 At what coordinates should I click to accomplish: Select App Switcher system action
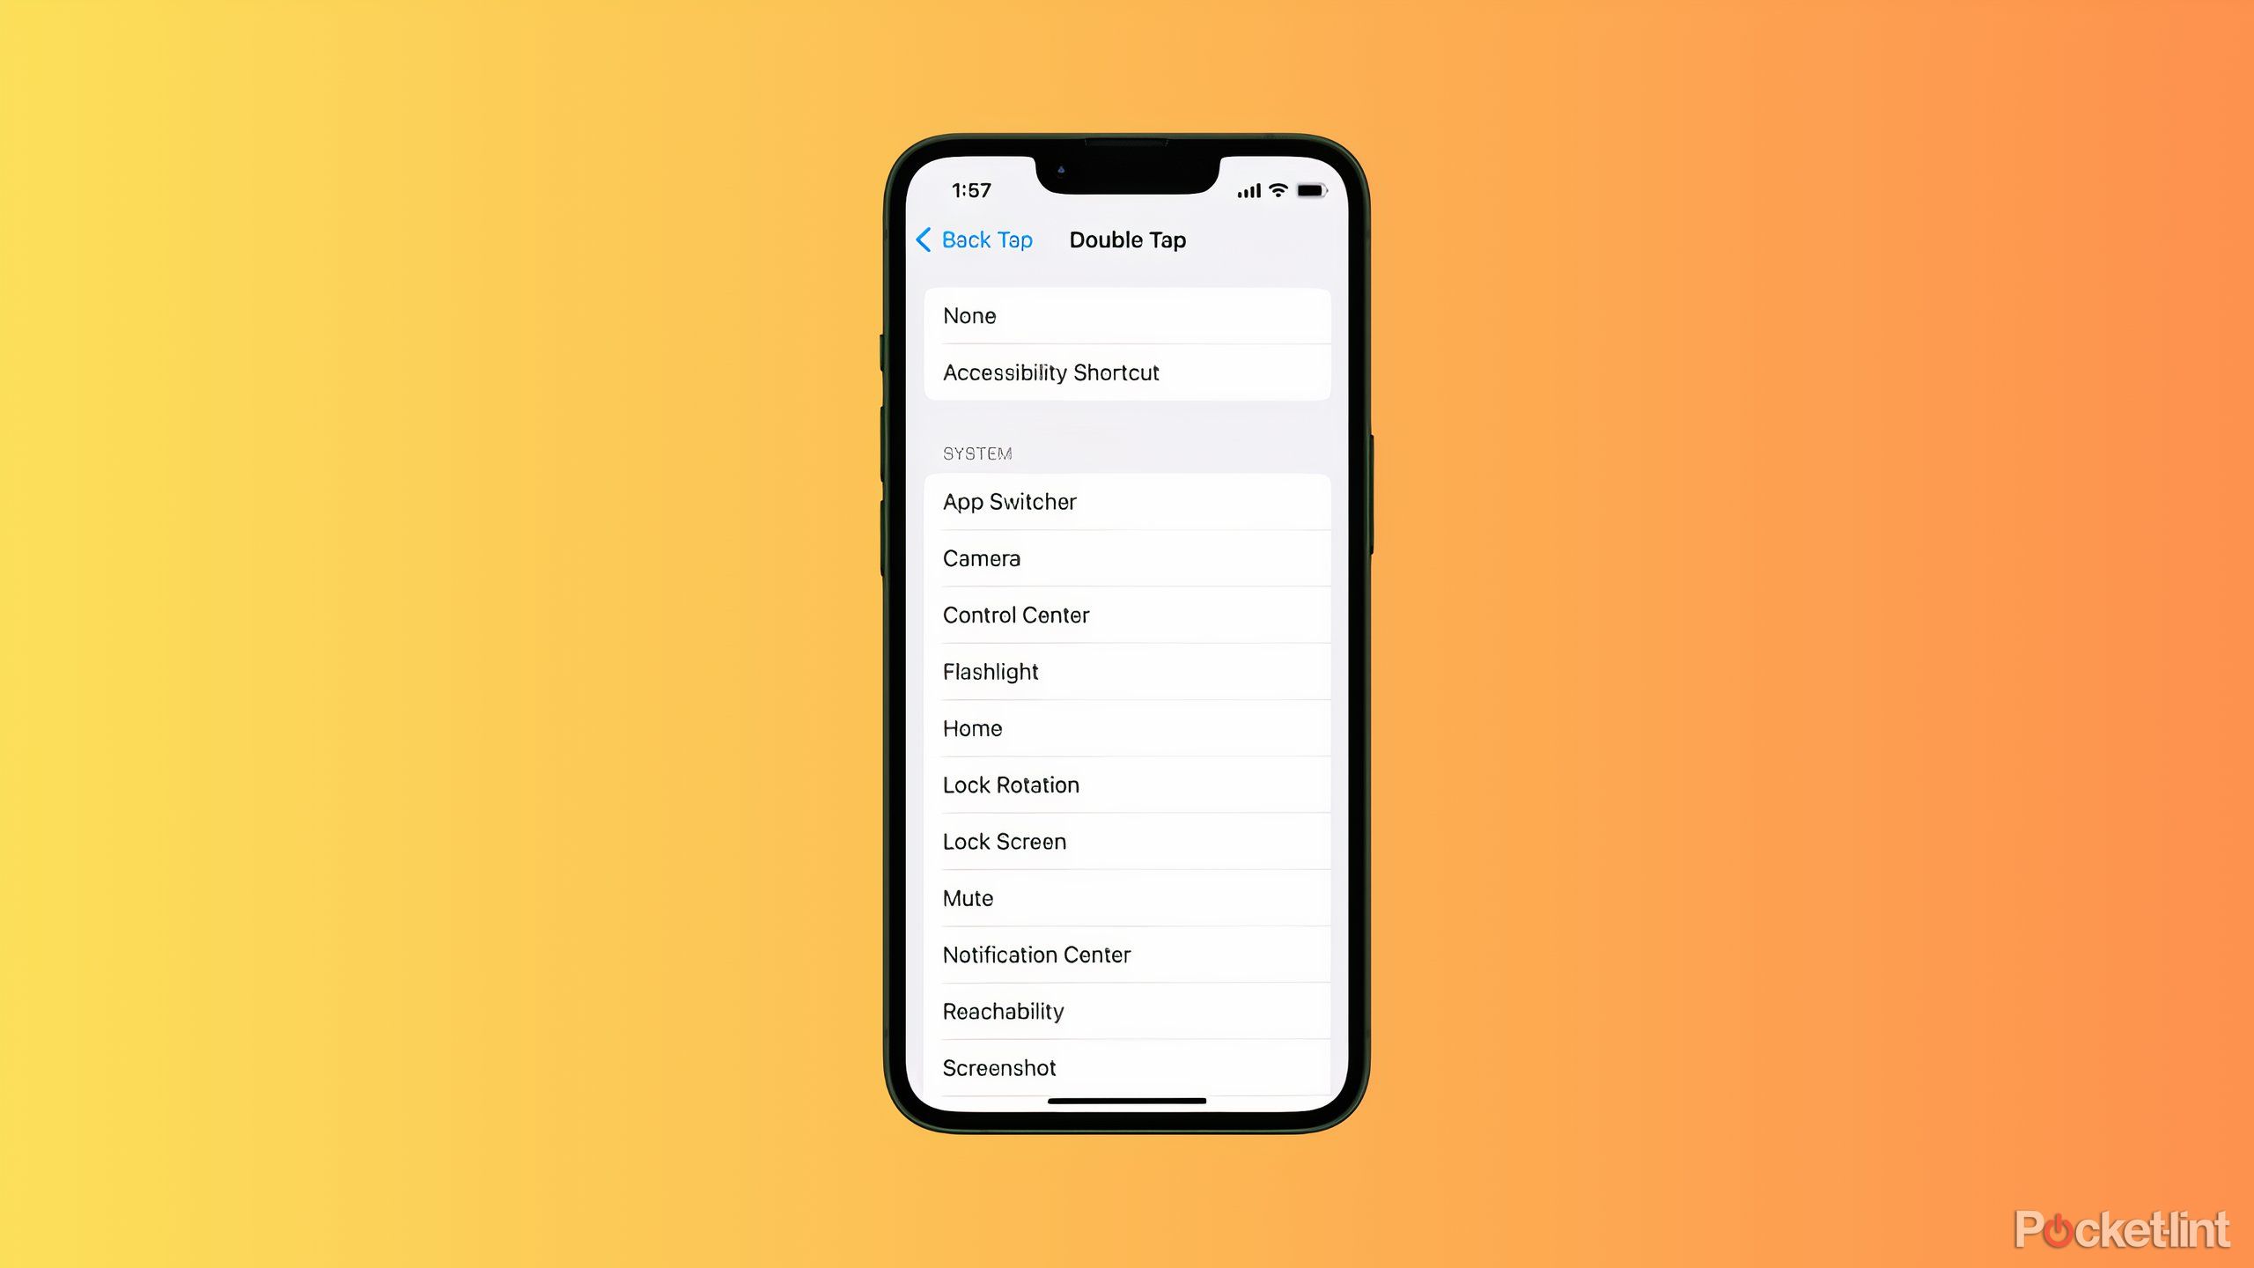(x=1125, y=500)
